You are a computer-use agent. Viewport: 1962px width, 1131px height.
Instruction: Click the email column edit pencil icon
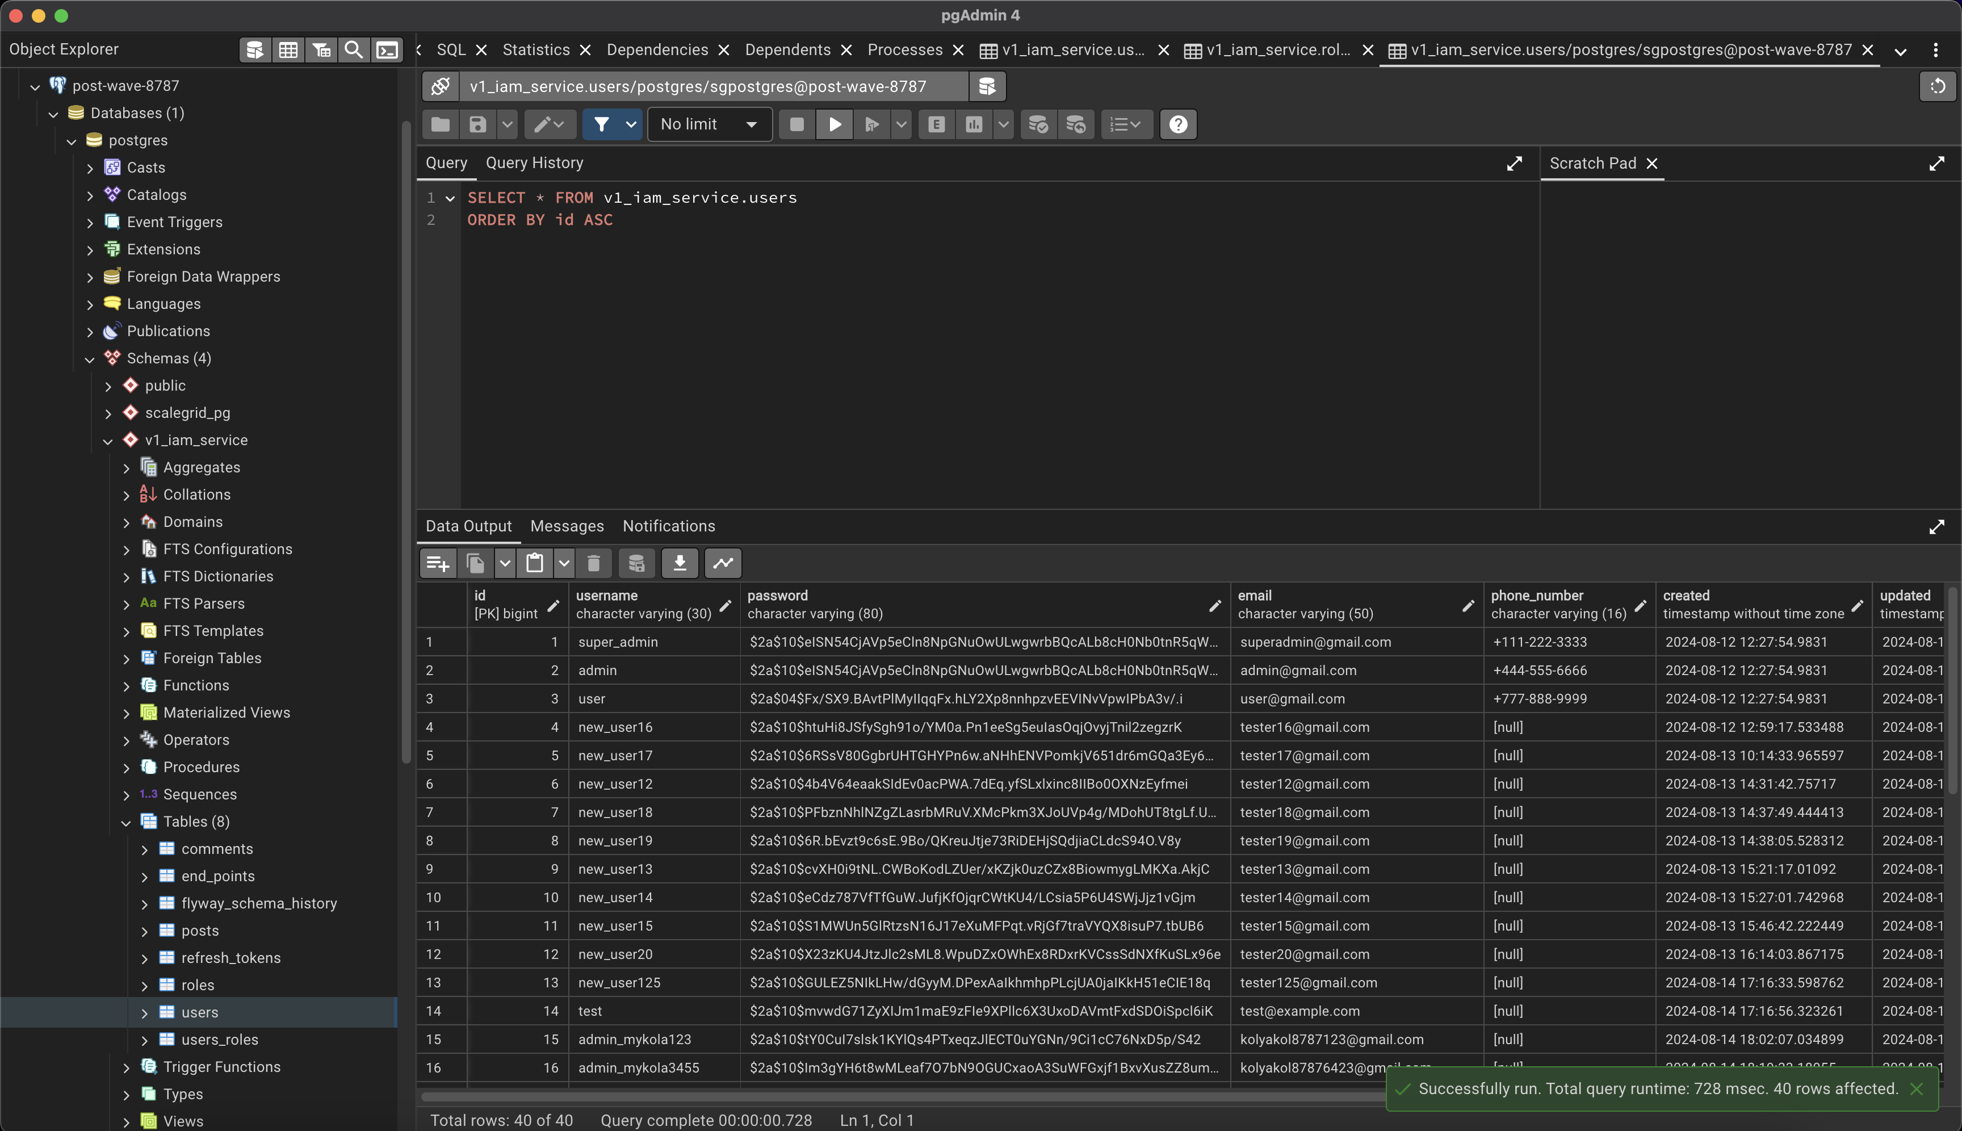pos(1468,606)
